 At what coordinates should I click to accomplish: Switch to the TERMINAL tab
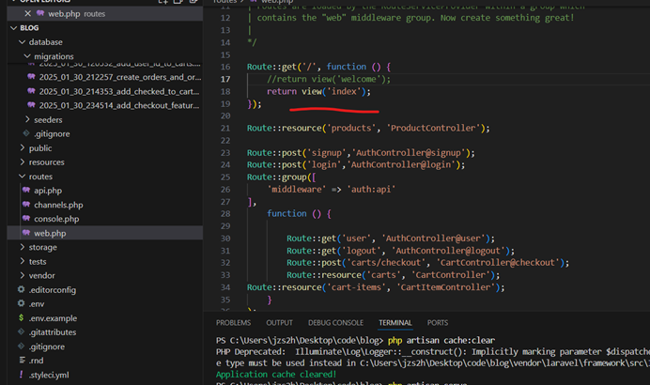point(395,323)
